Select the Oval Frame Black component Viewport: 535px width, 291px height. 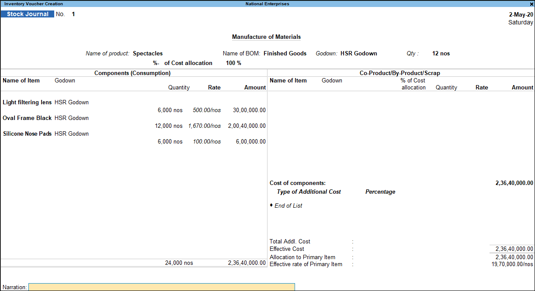pyautogui.click(x=27, y=118)
